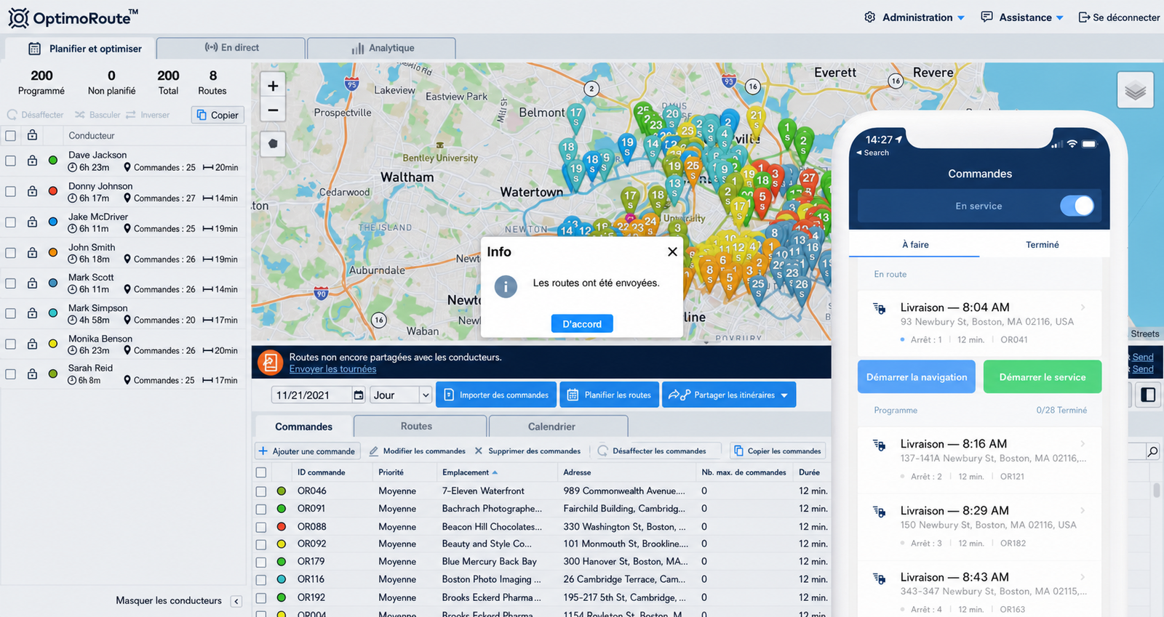
Task: Open the Jour period dropdown
Action: click(402, 395)
